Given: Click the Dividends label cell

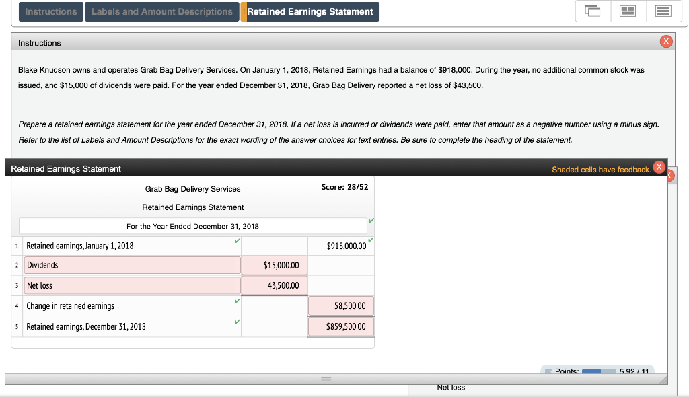Looking at the screenshot, I should pyautogui.click(x=131, y=264).
